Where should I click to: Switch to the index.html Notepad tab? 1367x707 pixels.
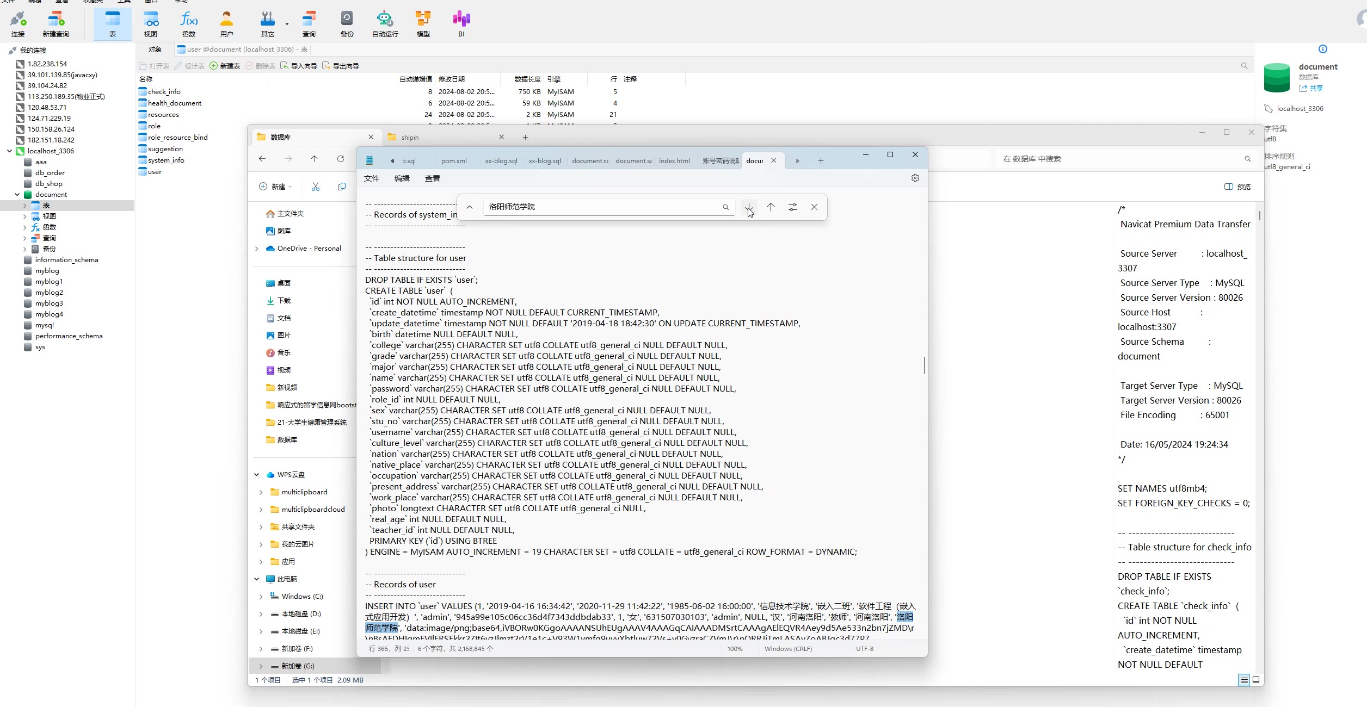pos(674,161)
